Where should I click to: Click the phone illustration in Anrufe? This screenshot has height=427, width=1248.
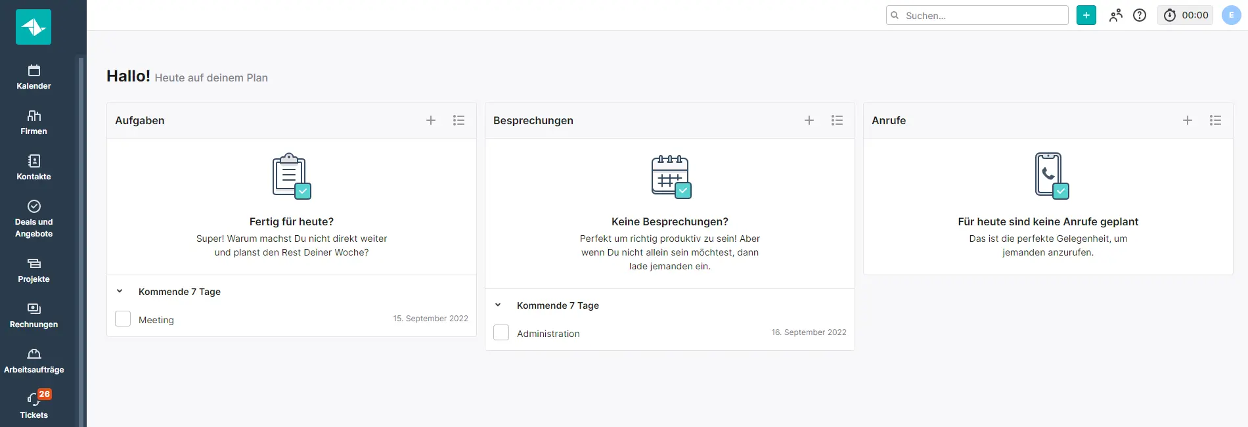pos(1051,175)
